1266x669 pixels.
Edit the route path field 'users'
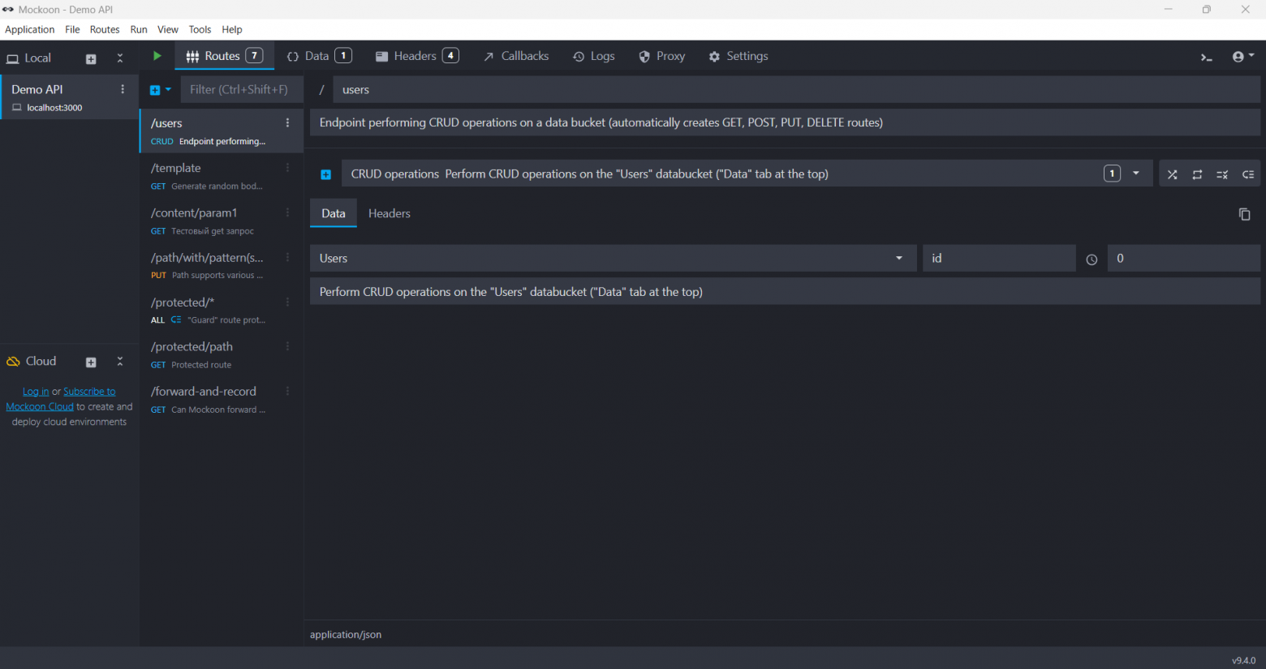click(796, 90)
